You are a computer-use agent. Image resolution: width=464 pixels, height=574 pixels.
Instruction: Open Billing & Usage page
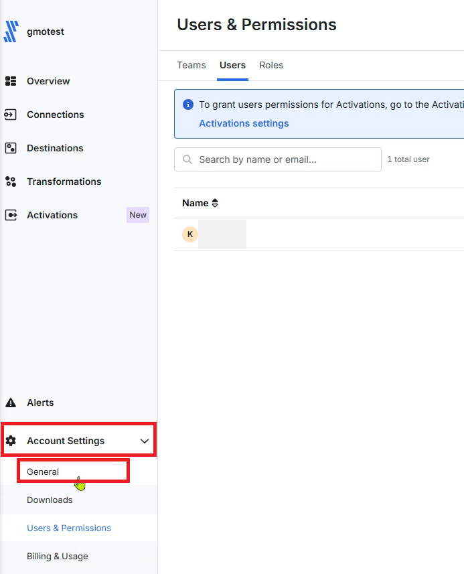(57, 557)
